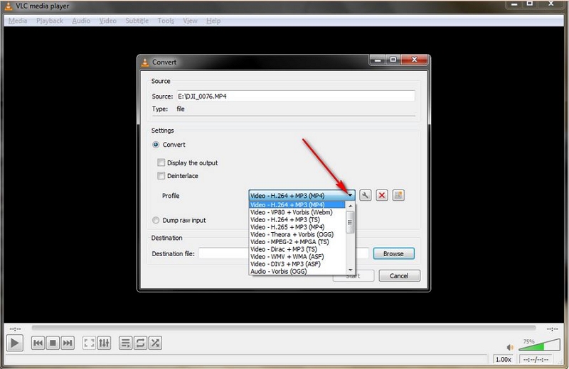
Task: Open the Subtitle menu
Action: pyautogui.click(x=137, y=21)
